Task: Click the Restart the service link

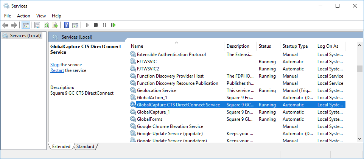Action: pyautogui.click(x=57, y=70)
